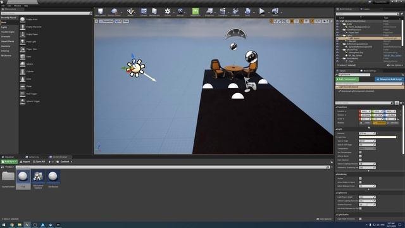Click the Intensity value field

coord(367,134)
